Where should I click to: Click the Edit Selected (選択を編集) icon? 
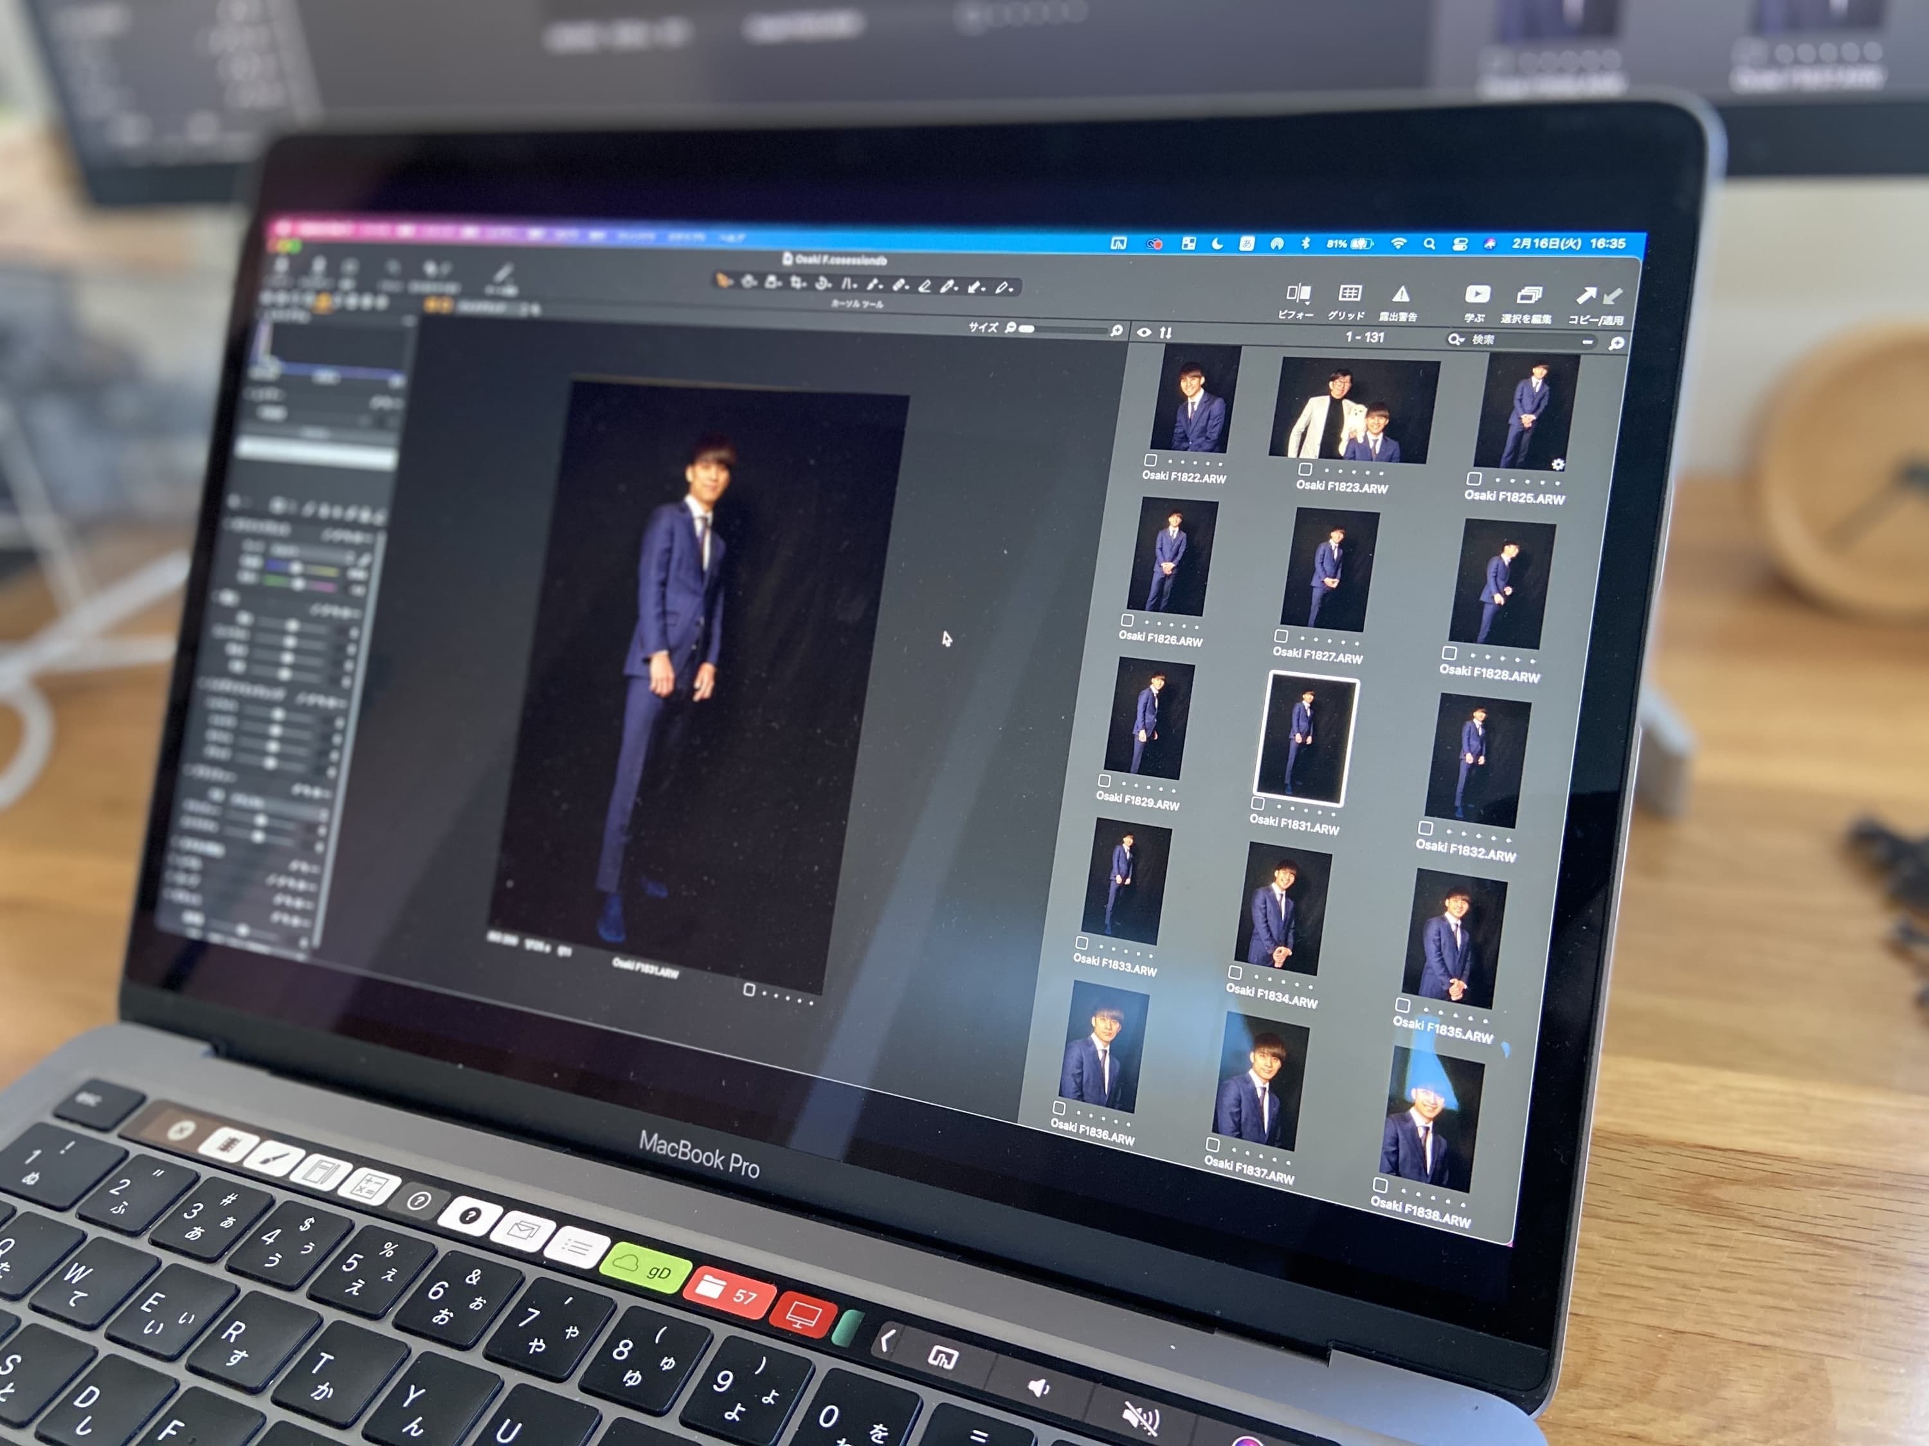(1528, 296)
